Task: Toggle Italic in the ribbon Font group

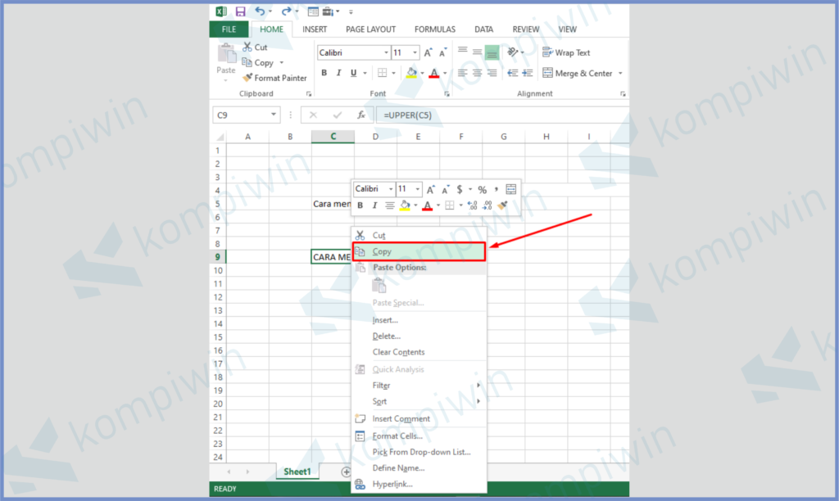Action: [339, 73]
